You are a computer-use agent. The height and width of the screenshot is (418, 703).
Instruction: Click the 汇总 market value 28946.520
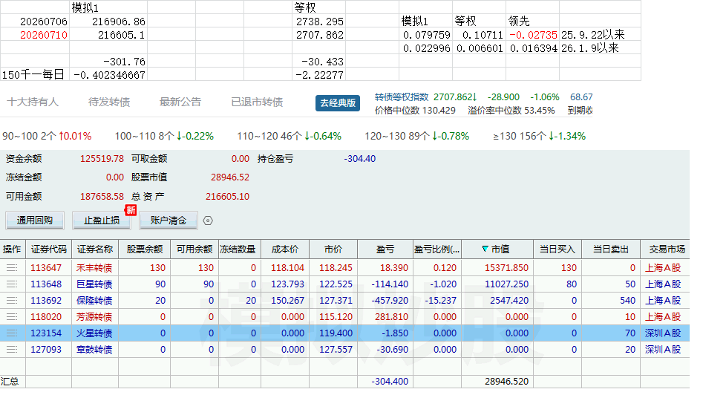(x=506, y=381)
